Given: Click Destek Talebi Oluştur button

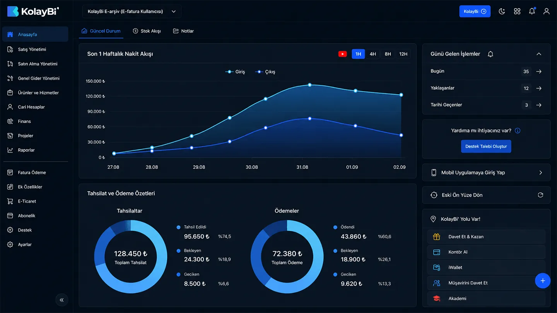Looking at the screenshot, I should [x=486, y=146].
